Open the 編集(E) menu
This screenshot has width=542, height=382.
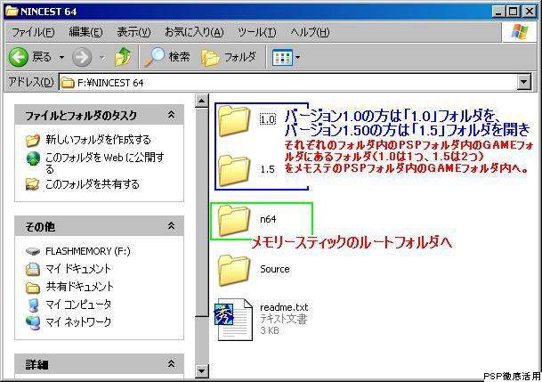tap(85, 32)
